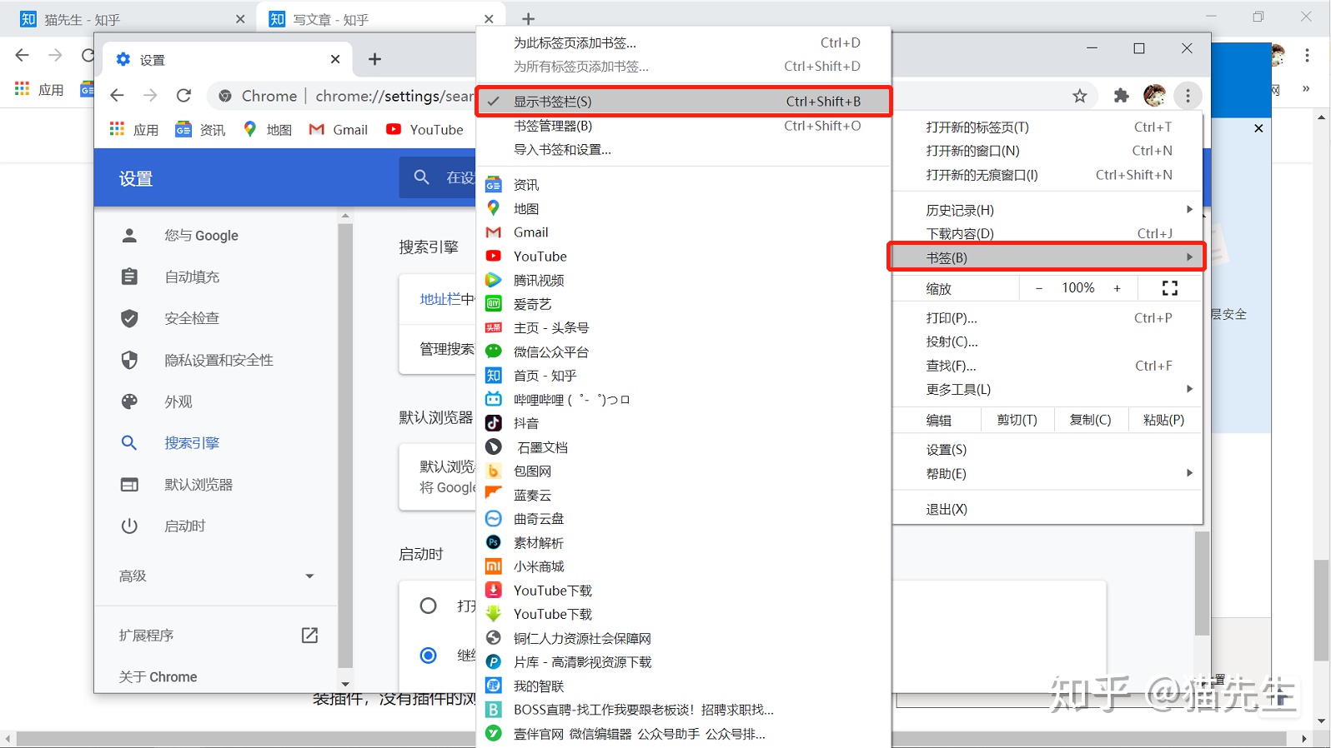
Task: Select 打开新的标签页(T)
Action: pyautogui.click(x=1047, y=127)
